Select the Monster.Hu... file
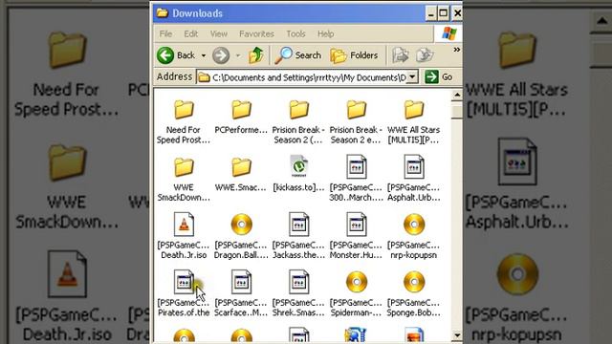 [356, 236]
